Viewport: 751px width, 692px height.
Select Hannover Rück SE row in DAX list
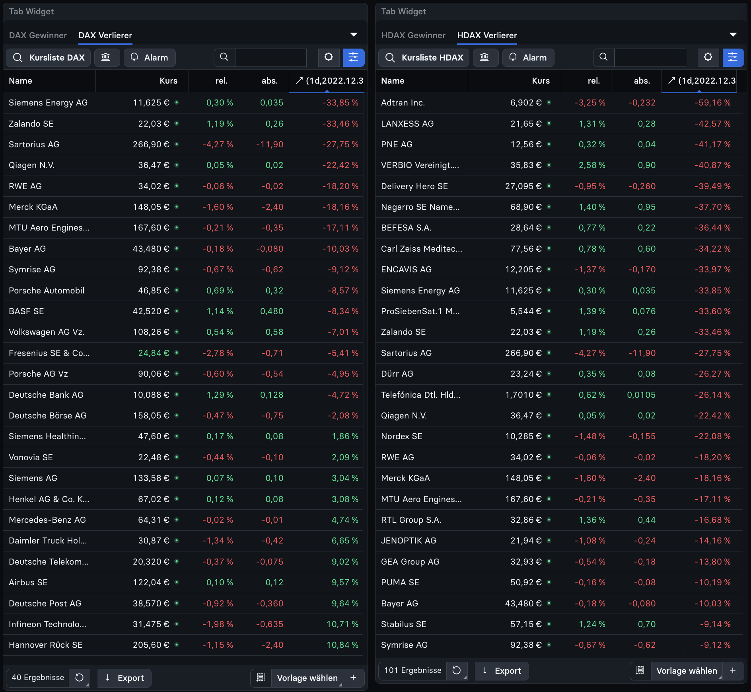(x=183, y=645)
